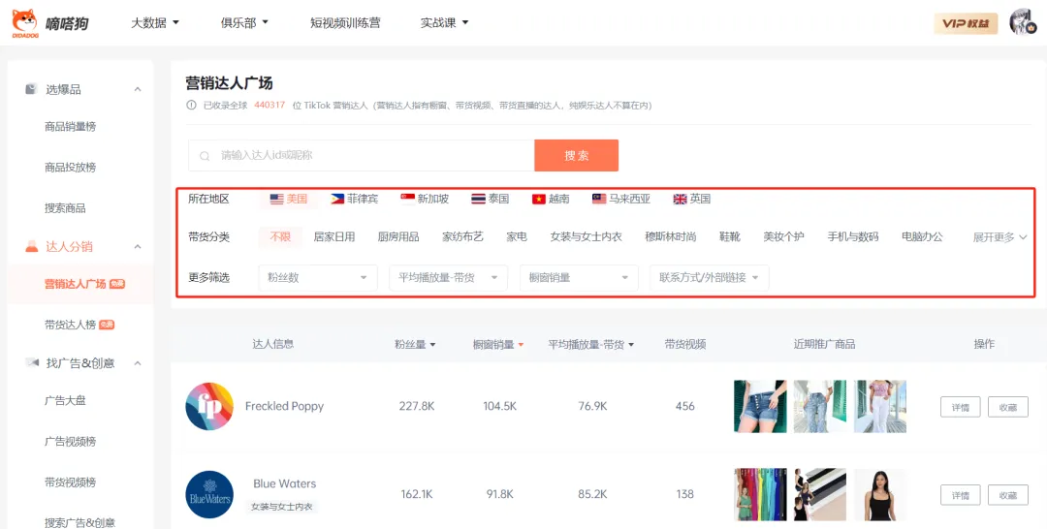Click the VIP权益 badge
The height and width of the screenshot is (529, 1047).
(966, 23)
